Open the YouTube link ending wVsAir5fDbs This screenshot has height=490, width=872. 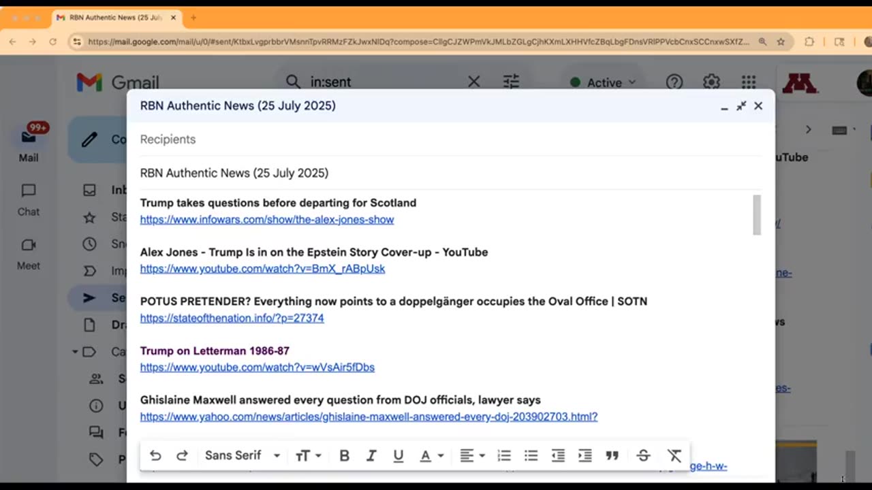click(258, 367)
